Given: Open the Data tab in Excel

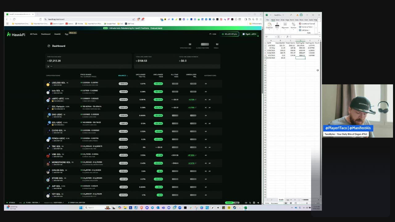Looking at the screenshot, I should coord(297,20).
